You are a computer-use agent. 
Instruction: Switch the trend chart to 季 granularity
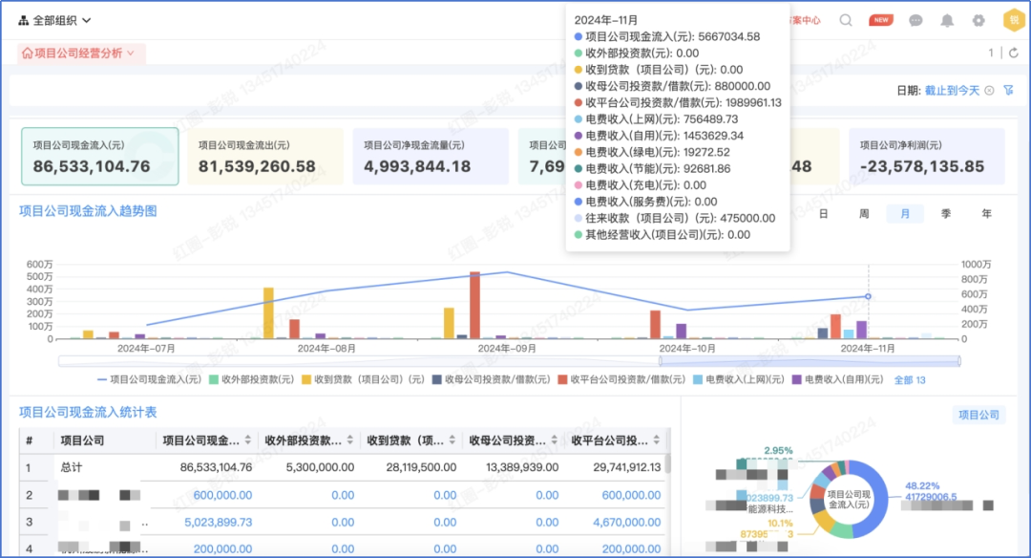coord(945,214)
